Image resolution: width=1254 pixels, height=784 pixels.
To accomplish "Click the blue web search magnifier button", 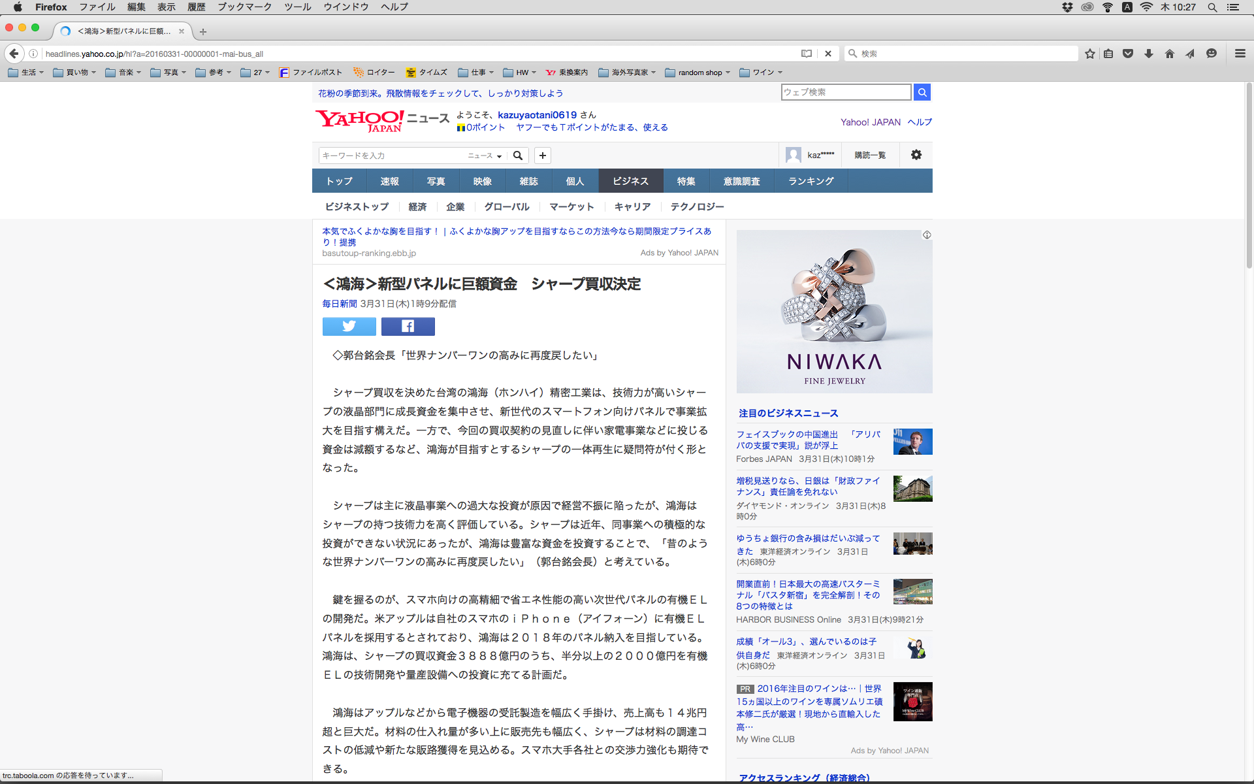I will click(922, 92).
